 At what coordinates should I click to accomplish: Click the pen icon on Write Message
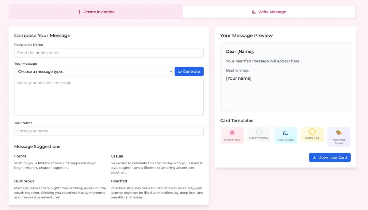click(x=254, y=12)
